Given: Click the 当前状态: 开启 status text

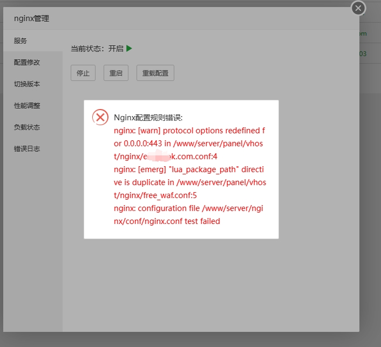Looking at the screenshot, I should pos(97,49).
